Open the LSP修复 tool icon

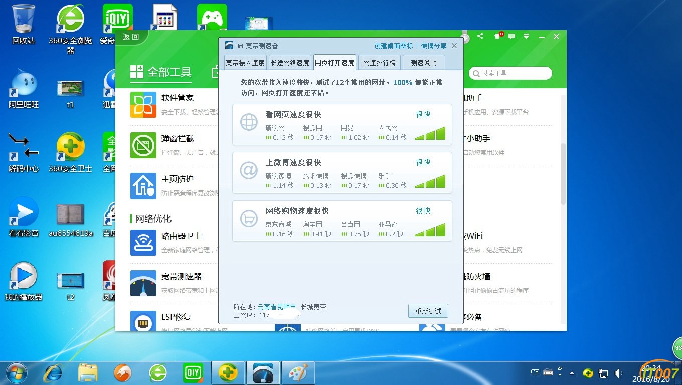click(143, 321)
